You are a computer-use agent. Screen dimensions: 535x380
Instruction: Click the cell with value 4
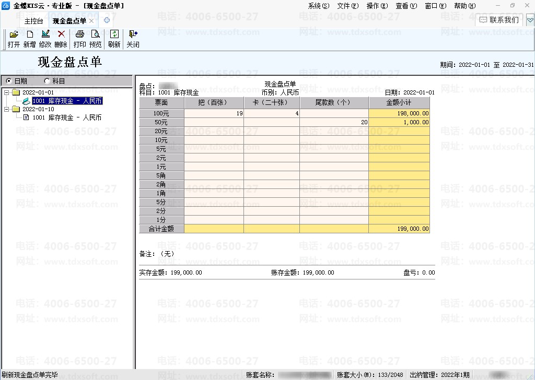272,113
